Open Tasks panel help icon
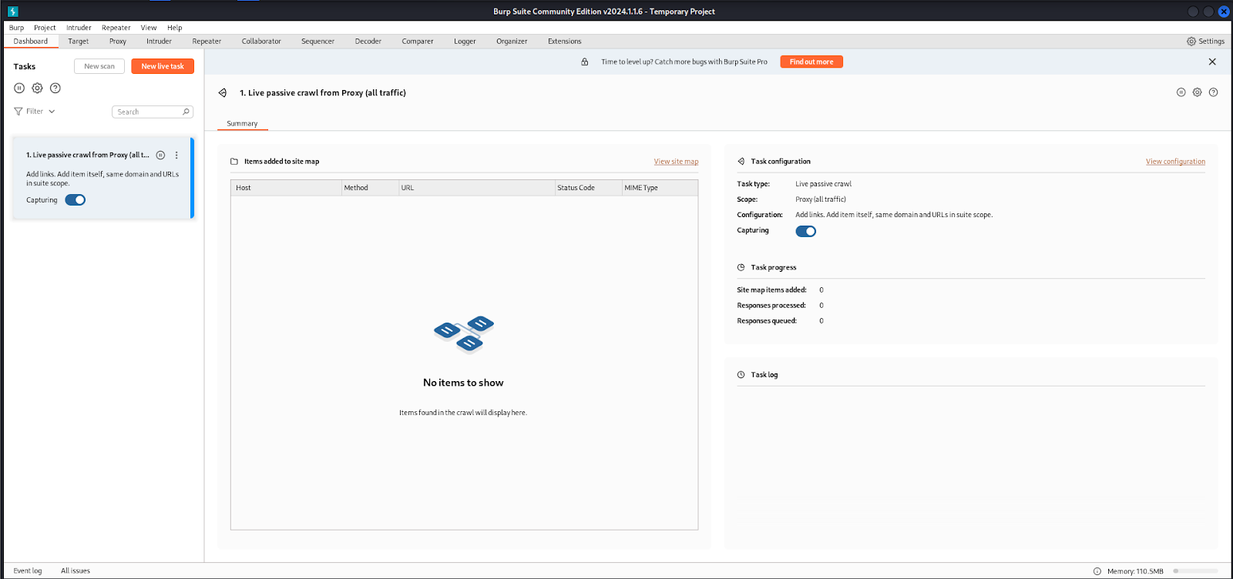Image resolution: width=1233 pixels, height=579 pixels. click(55, 89)
